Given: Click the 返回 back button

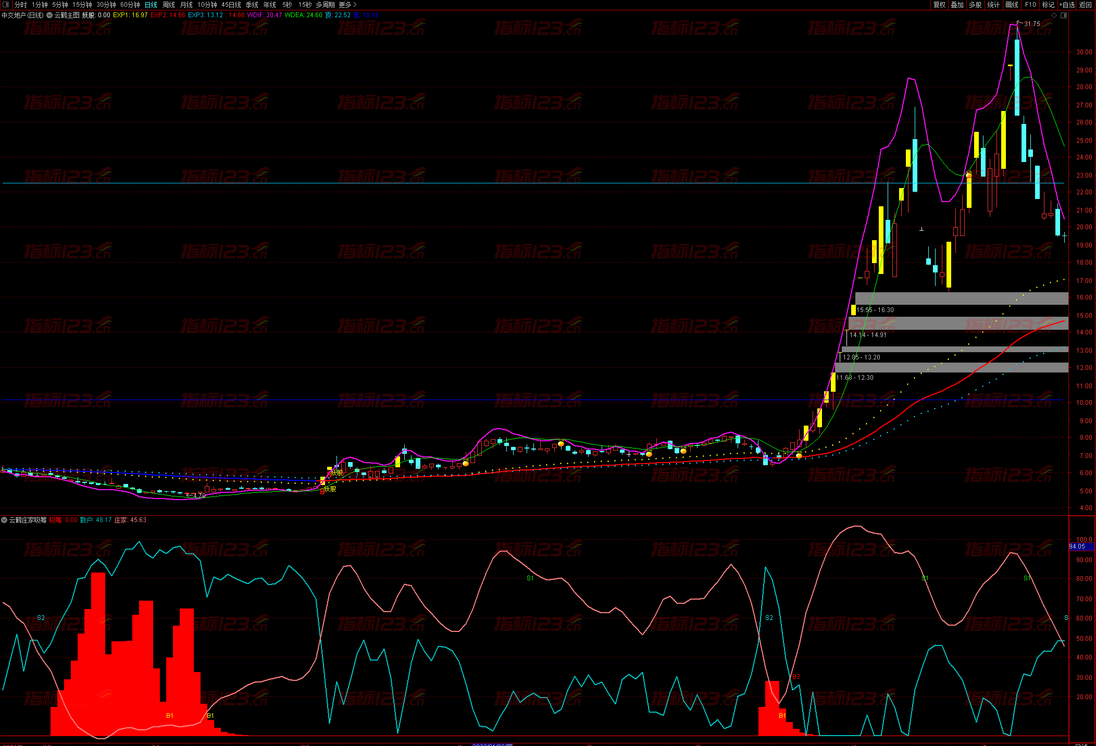Looking at the screenshot, I should pyautogui.click(x=1086, y=5).
